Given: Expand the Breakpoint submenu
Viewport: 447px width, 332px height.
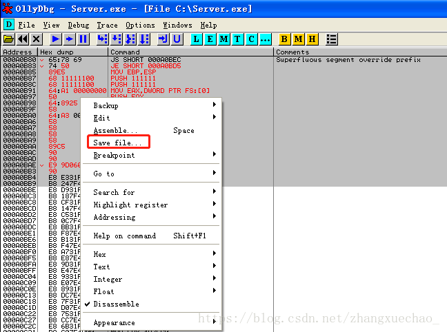Looking at the screenshot, I should point(152,155).
